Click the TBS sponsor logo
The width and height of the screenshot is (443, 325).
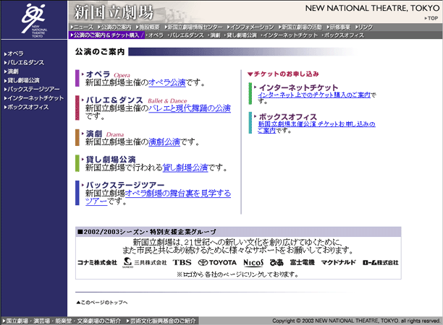[x=182, y=262]
